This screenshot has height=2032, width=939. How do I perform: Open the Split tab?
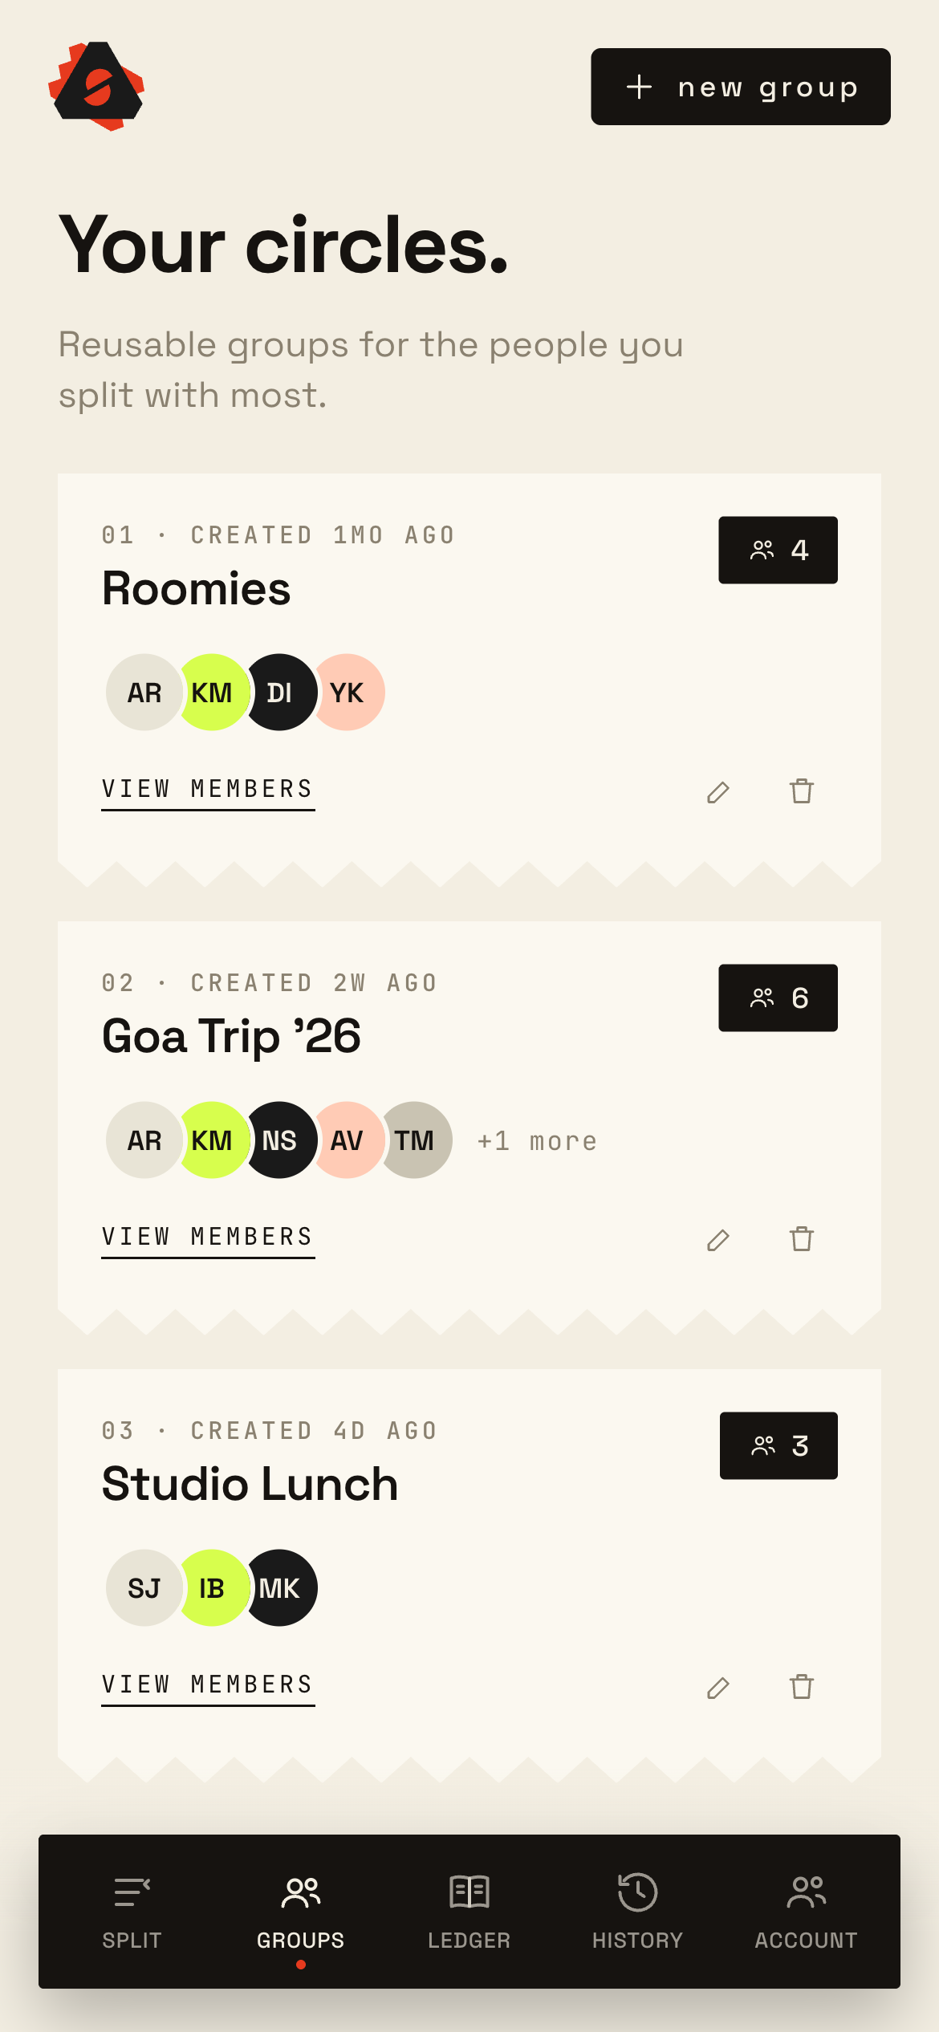click(132, 1912)
